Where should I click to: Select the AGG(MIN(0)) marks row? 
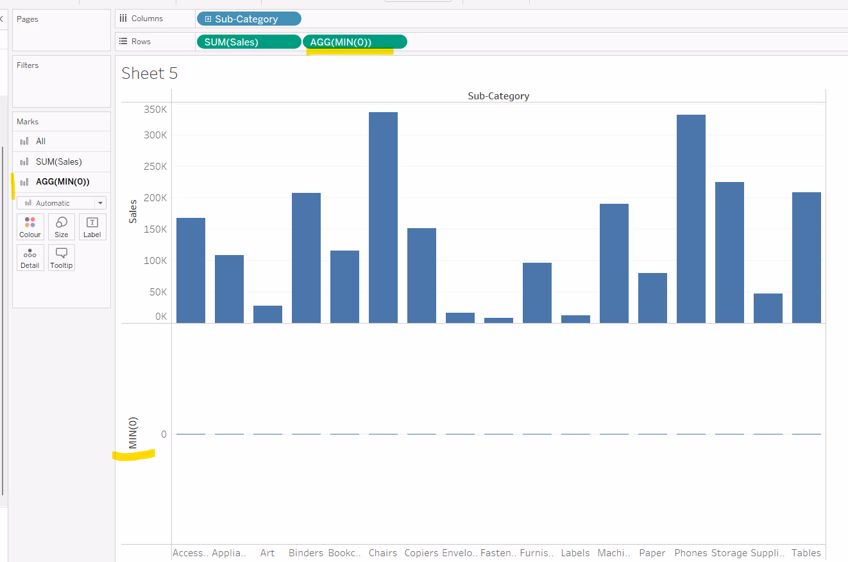[62, 182]
